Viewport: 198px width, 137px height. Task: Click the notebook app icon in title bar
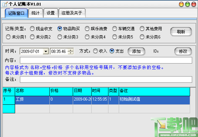(5, 4)
